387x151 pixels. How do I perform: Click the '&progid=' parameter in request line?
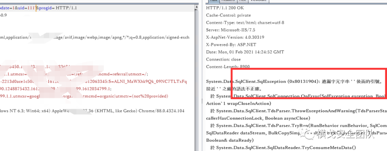tap(46, 8)
